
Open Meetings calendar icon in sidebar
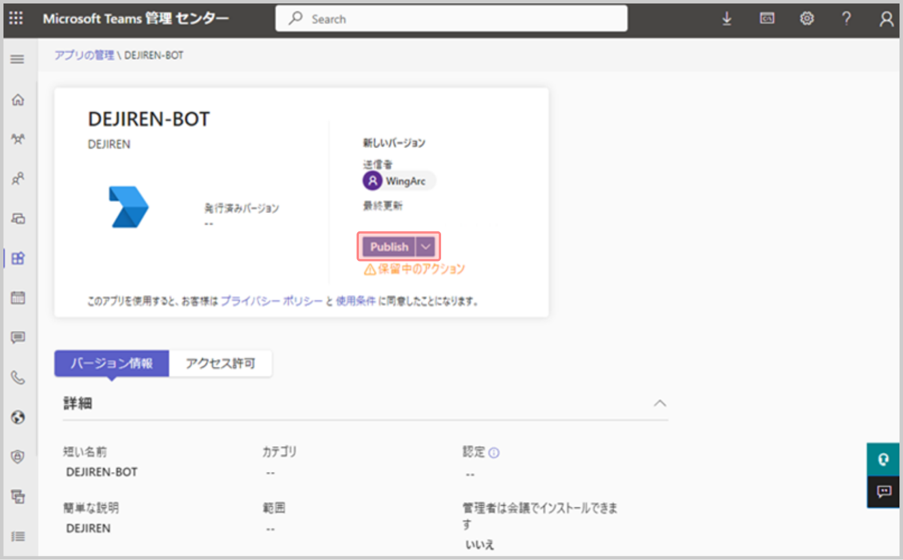18,298
